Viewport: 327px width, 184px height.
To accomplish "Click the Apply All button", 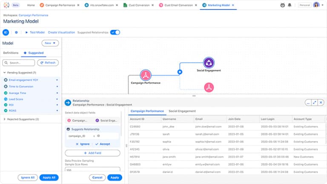I will point(49,177).
